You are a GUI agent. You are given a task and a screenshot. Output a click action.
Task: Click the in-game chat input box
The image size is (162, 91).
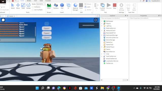tap(17, 40)
